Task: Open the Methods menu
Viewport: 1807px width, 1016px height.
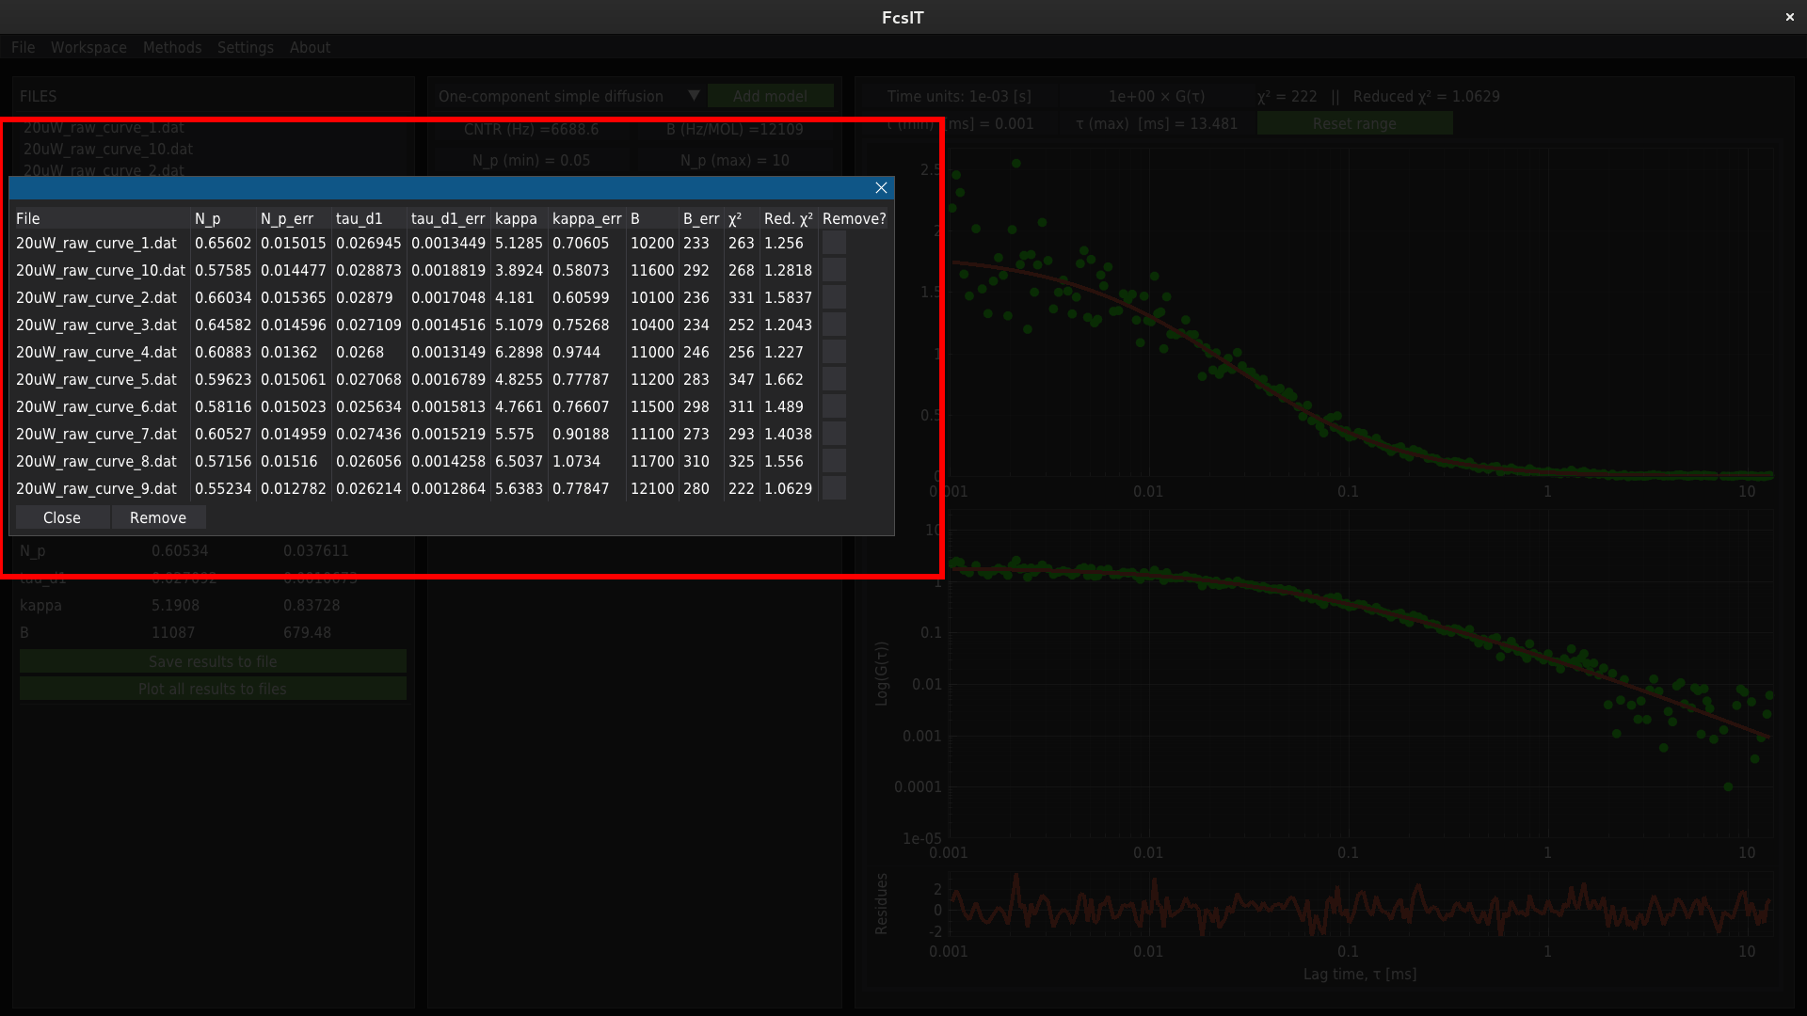Action: coord(172,48)
